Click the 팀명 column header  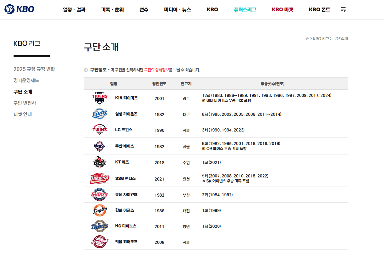114,84
